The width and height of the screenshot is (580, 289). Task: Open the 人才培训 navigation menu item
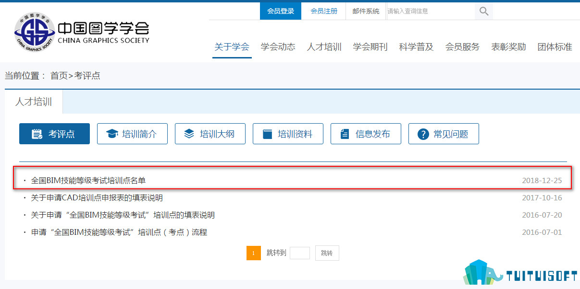coord(324,47)
